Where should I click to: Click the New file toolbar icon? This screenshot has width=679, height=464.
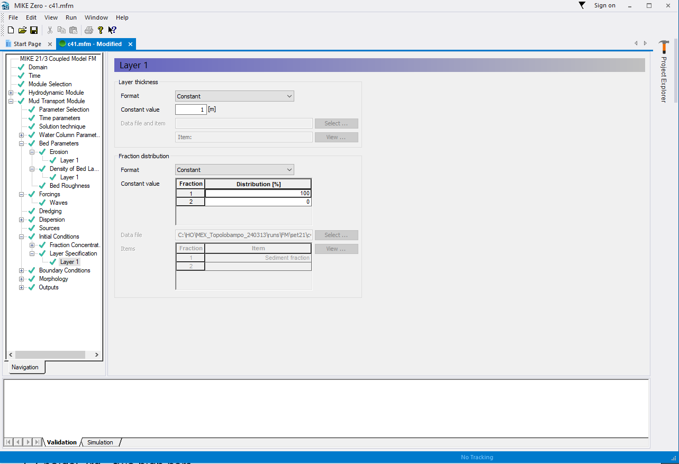11,30
